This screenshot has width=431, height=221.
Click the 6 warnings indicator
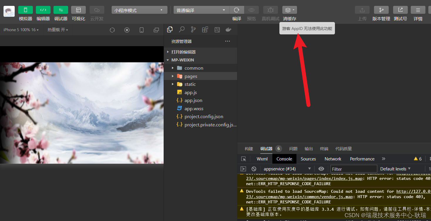coord(418,159)
